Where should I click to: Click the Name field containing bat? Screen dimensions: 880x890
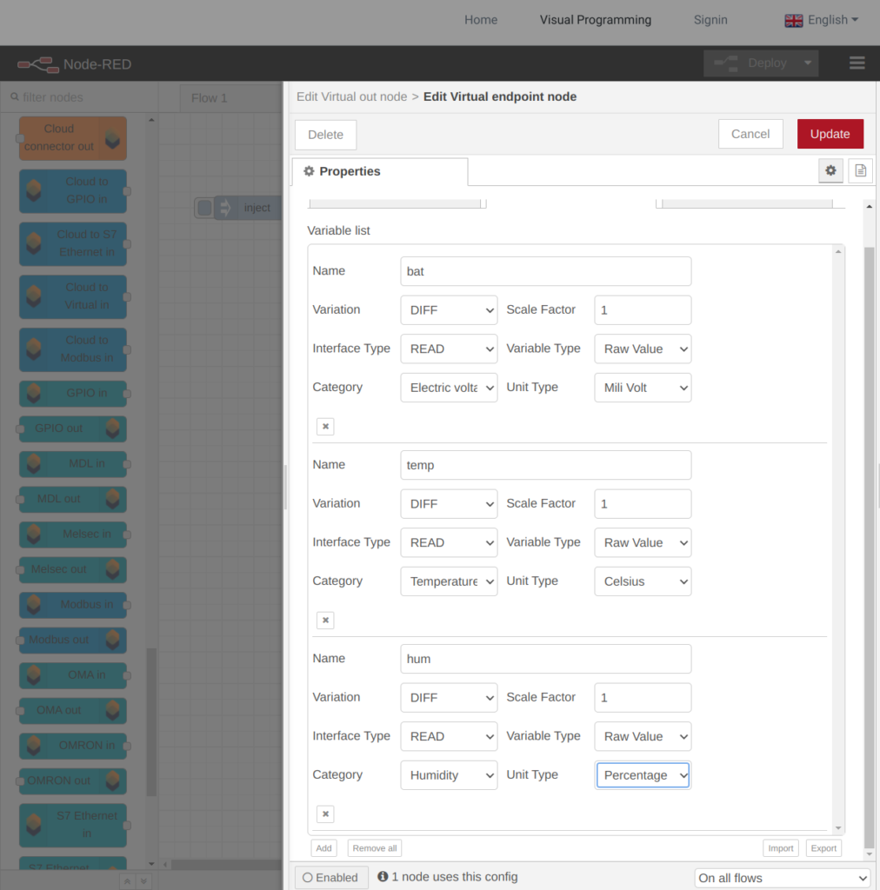pyautogui.click(x=545, y=271)
